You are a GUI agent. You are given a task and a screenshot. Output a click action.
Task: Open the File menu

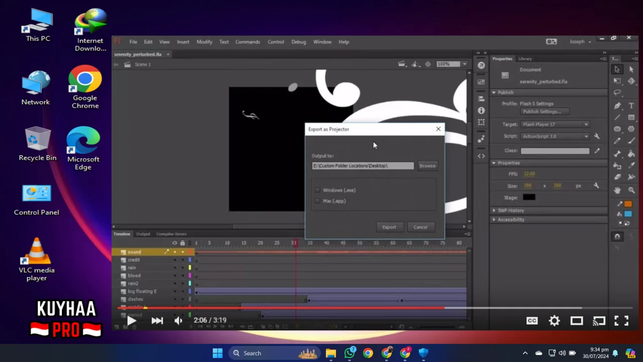click(x=133, y=42)
